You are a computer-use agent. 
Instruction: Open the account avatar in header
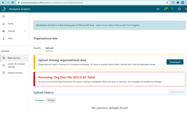[x=186, y=9]
